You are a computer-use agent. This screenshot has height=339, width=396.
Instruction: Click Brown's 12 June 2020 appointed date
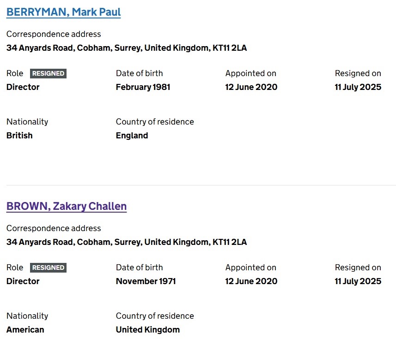(x=251, y=281)
